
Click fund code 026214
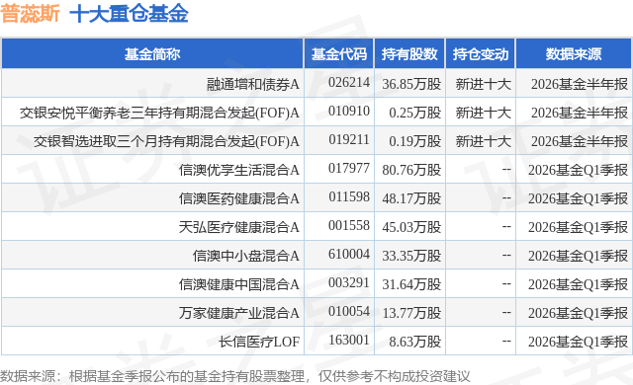click(349, 83)
